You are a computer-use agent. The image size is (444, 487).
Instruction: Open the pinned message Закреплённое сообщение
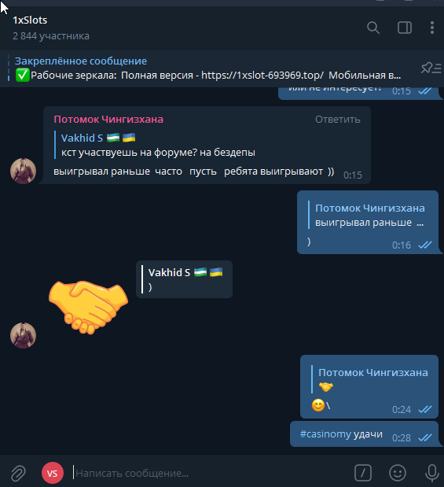(208, 68)
